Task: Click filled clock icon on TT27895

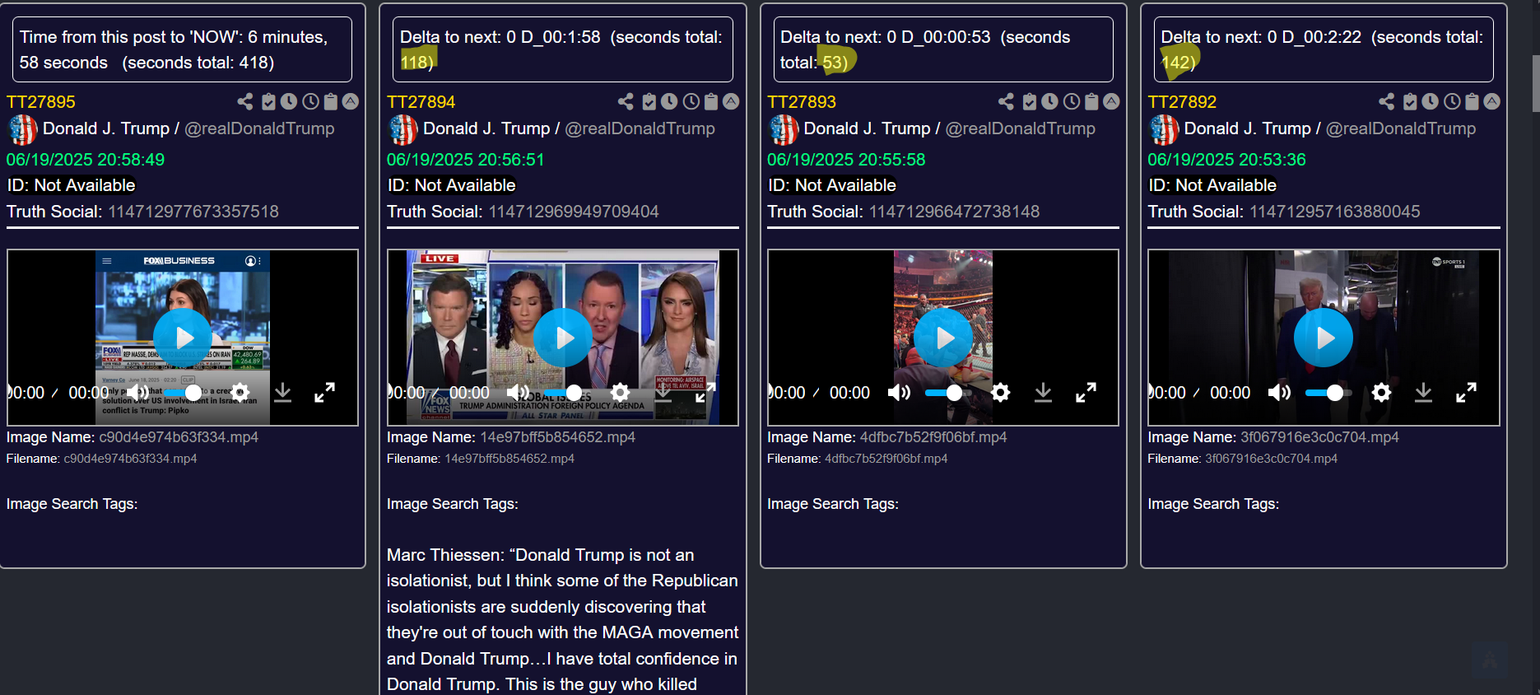Action: pos(289,101)
